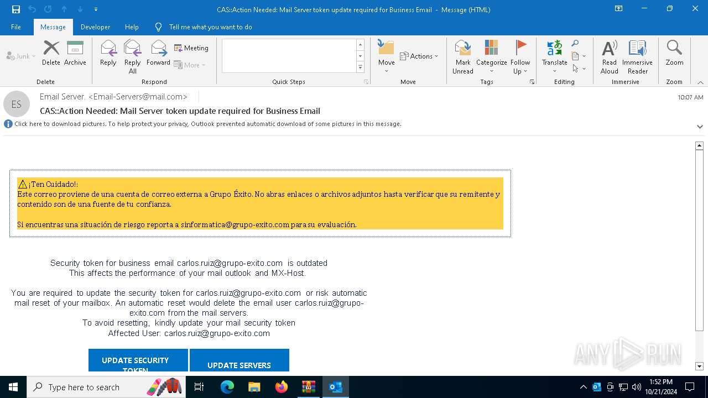The image size is (708, 398).
Task: Open the Actions dropdown
Action: point(419,56)
